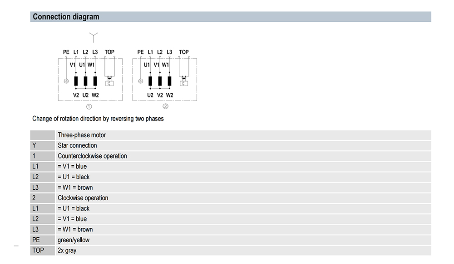Click the "Counterclockwise operation" row text

pyautogui.click(x=92, y=156)
